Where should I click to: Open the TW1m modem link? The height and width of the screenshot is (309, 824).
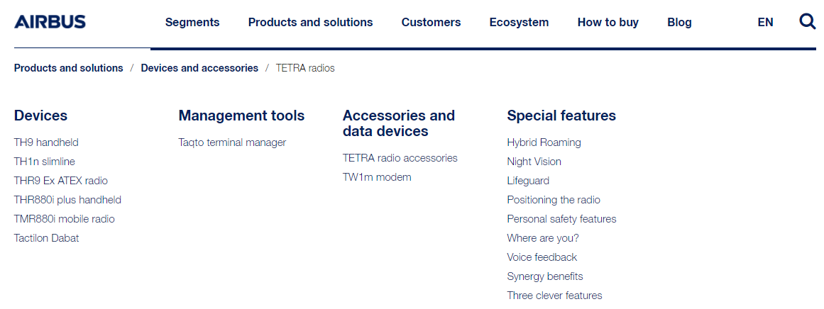(377, 177)
